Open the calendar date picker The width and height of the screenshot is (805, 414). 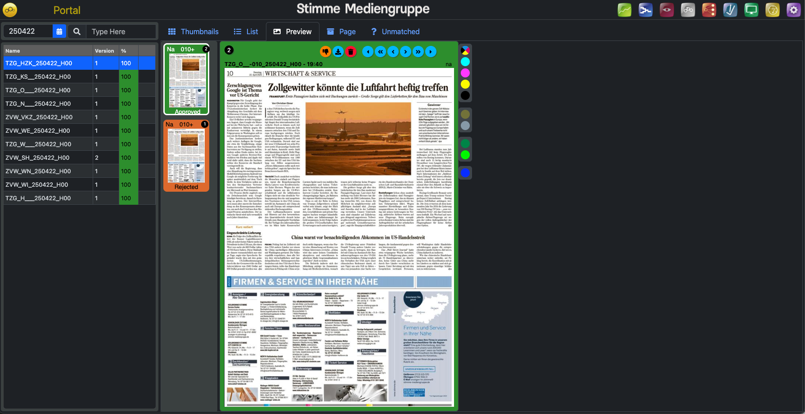pos(59,31)
